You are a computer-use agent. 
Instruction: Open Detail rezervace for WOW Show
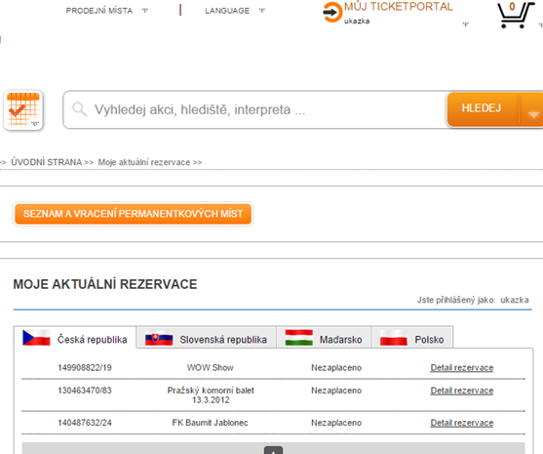462,368
